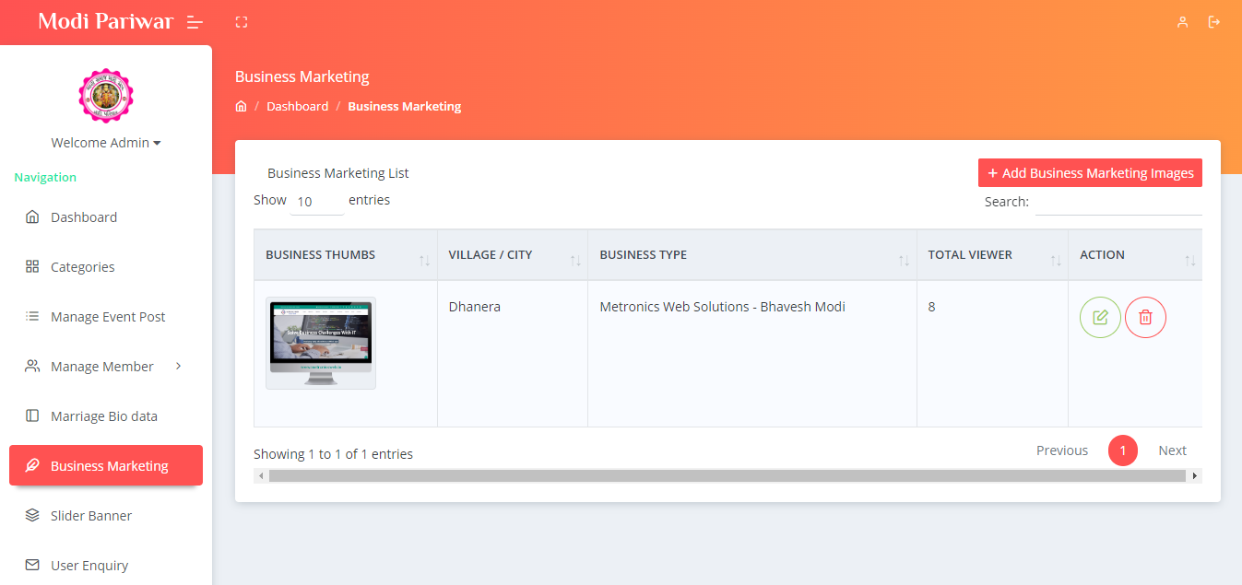Screen dimensions: 1242x585
Task: Click the Search input field
Action: coord(1118,202)
